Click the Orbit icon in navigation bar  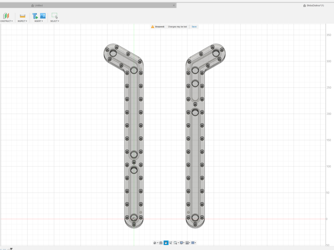tap(155, 243)
